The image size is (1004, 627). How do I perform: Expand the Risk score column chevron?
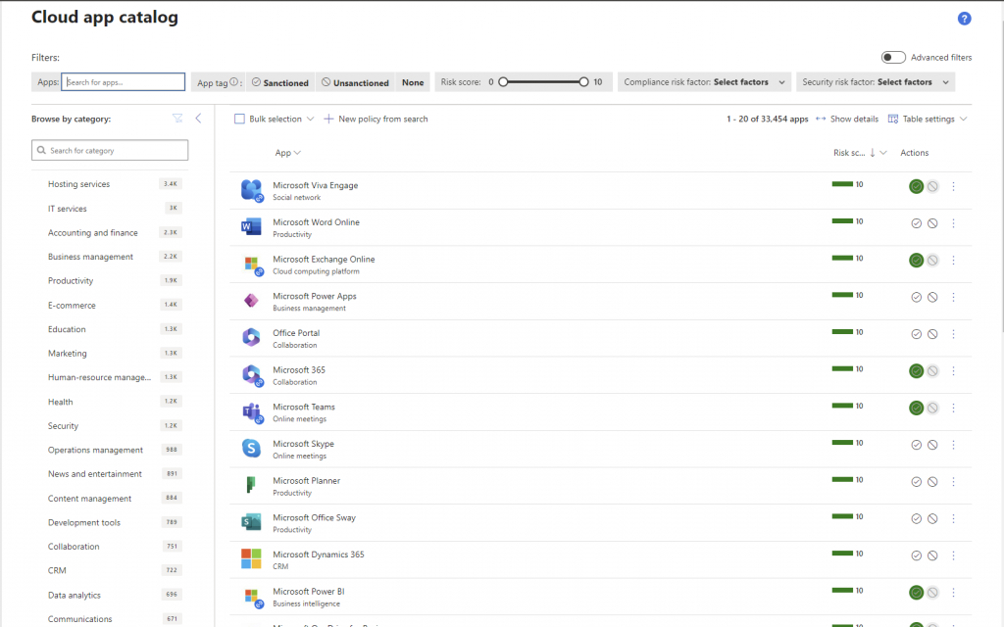tap(883, 152)
